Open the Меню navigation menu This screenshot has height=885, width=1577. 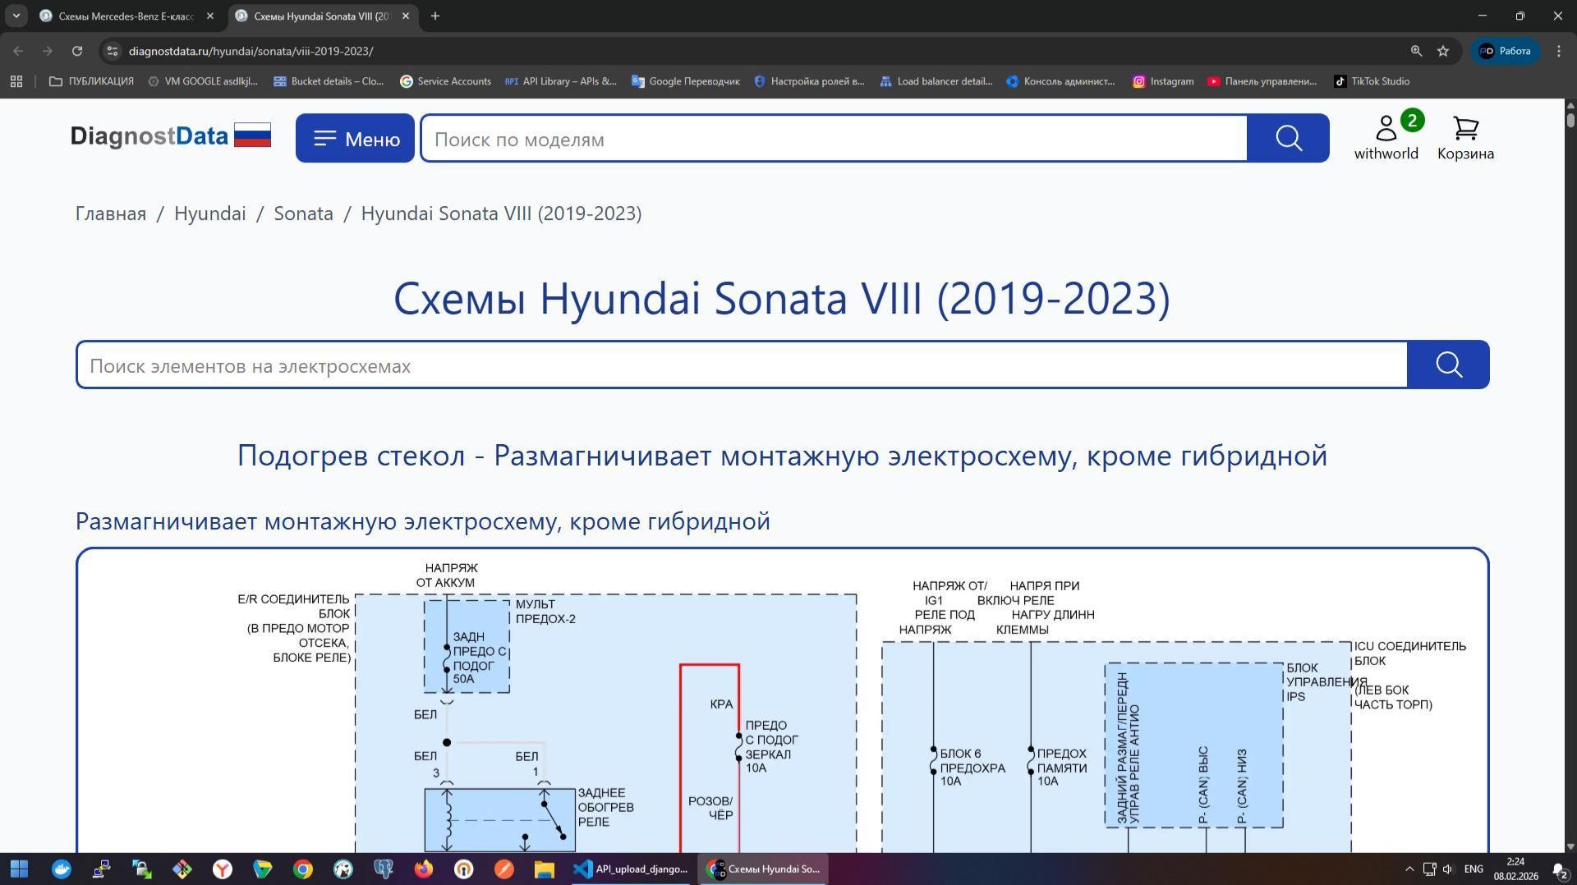(x=354, y=138)
